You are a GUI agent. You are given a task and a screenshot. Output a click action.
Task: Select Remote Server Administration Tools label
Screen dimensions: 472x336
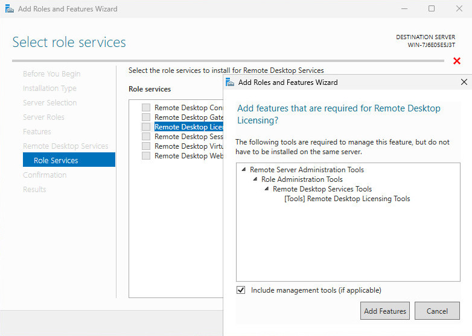(x=307, y=170)
